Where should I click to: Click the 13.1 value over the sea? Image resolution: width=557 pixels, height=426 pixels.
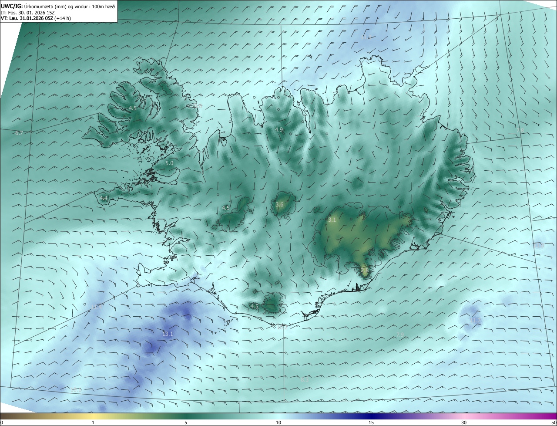(168, 334)
